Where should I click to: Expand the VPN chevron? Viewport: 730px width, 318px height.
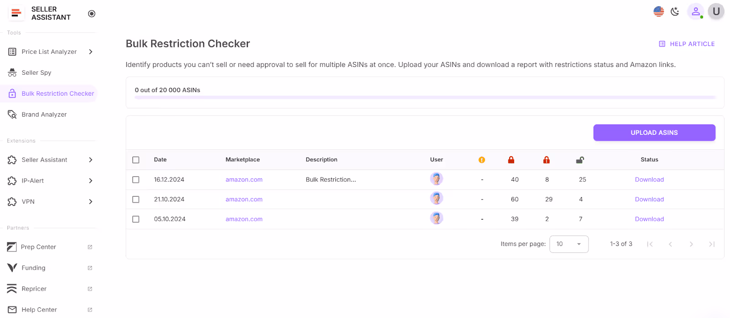click(x=91, y=202)
